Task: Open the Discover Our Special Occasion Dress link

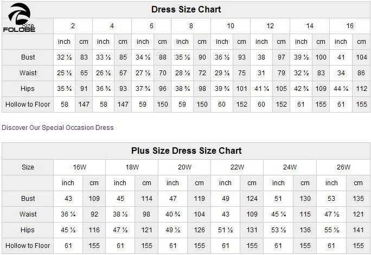Action: click(57, 128)
